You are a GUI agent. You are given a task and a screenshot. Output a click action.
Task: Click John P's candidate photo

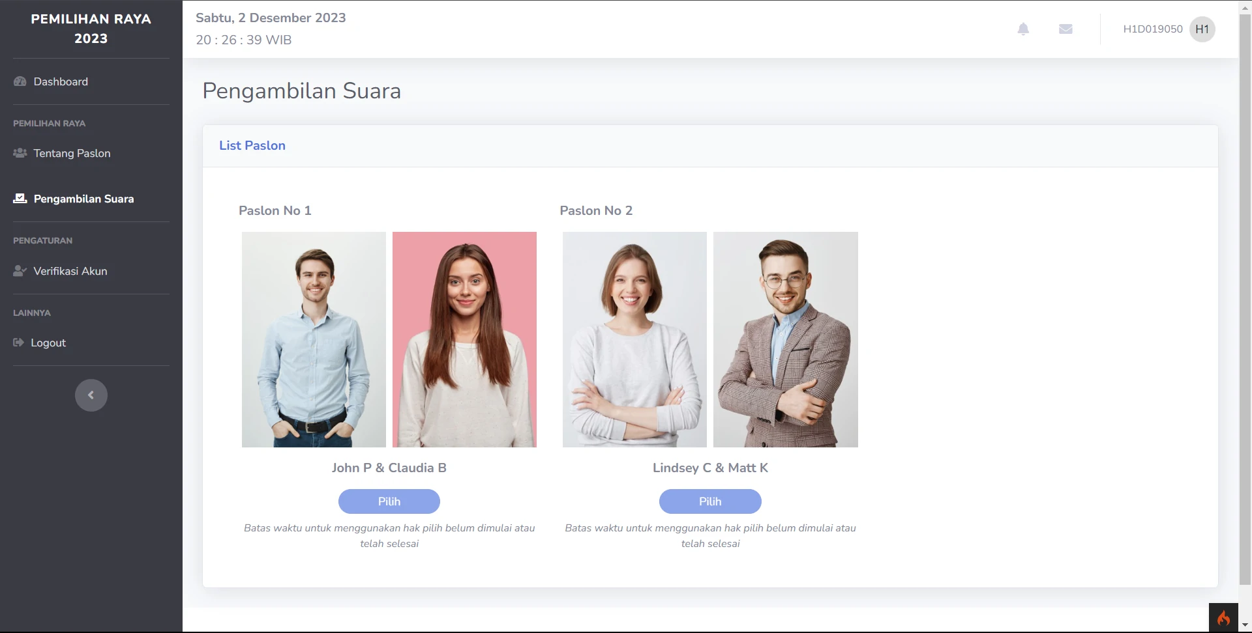(314, 339)
